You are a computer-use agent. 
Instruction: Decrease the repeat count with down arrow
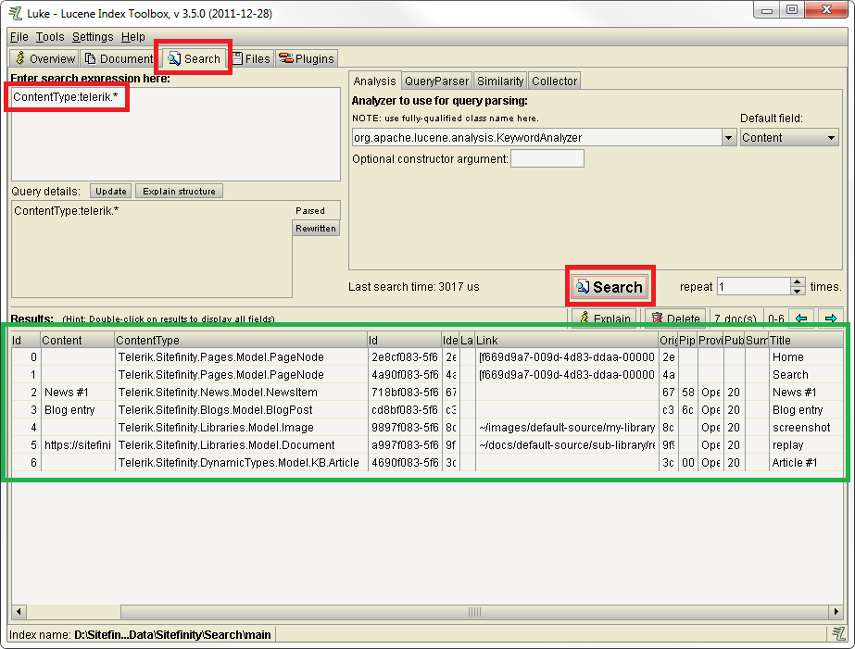(798, 291)
